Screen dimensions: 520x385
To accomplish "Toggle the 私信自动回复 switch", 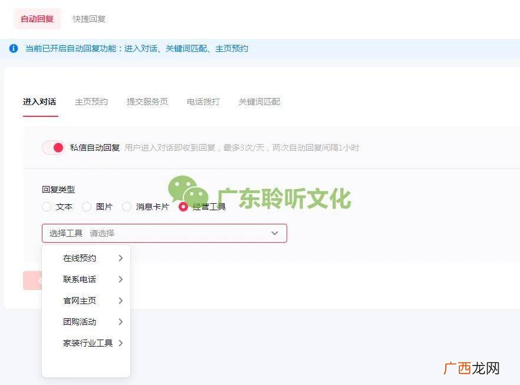I will point(54,148).
